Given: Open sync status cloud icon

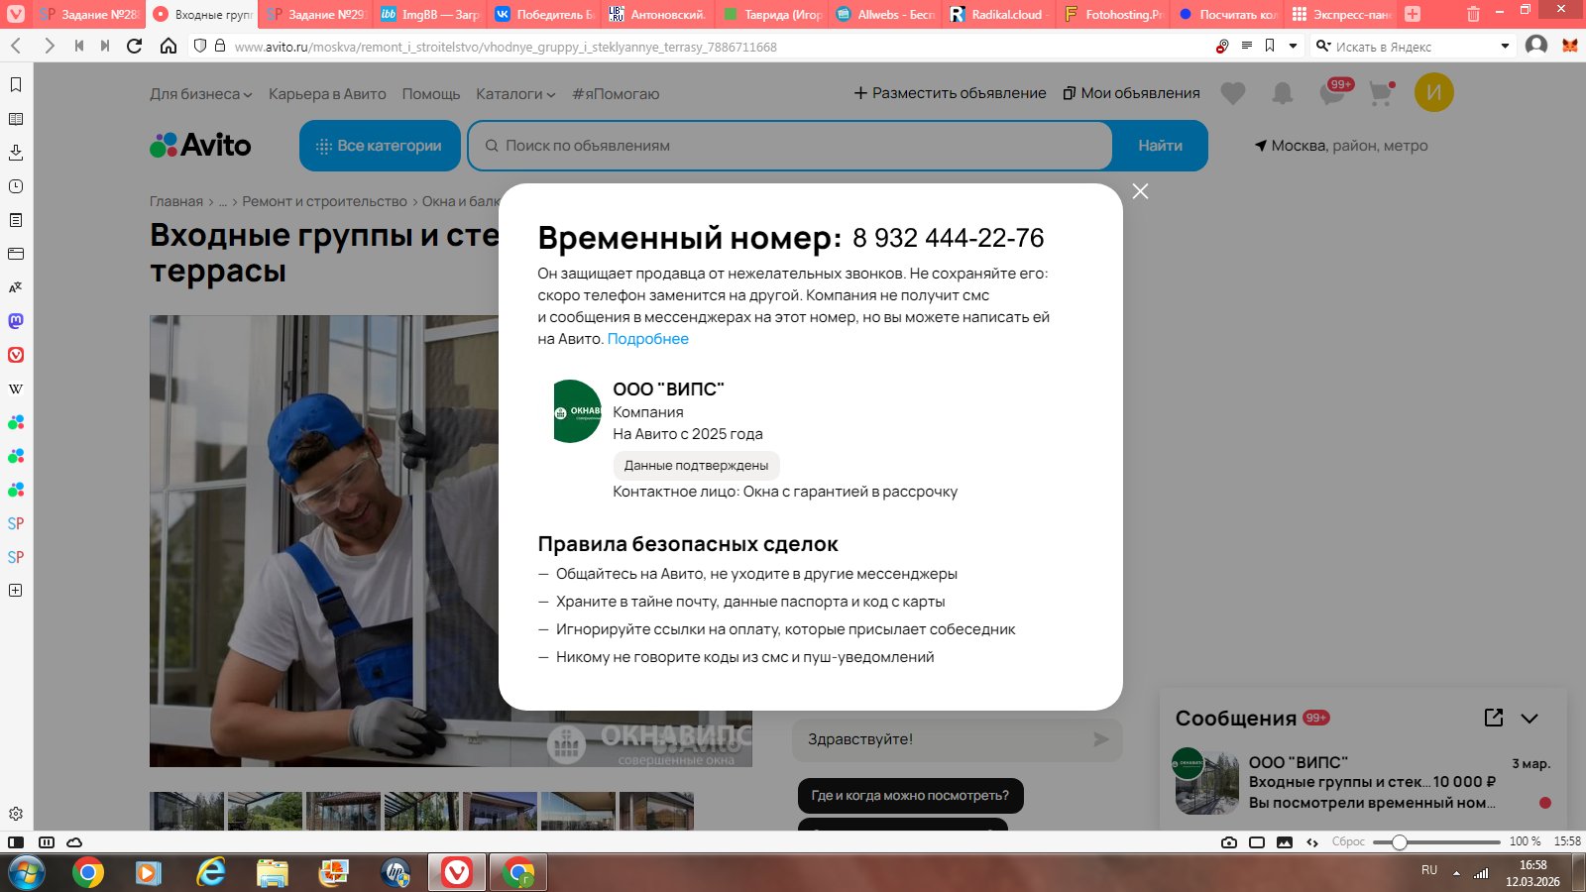Looking at the screenshot, I should [74, 842].
